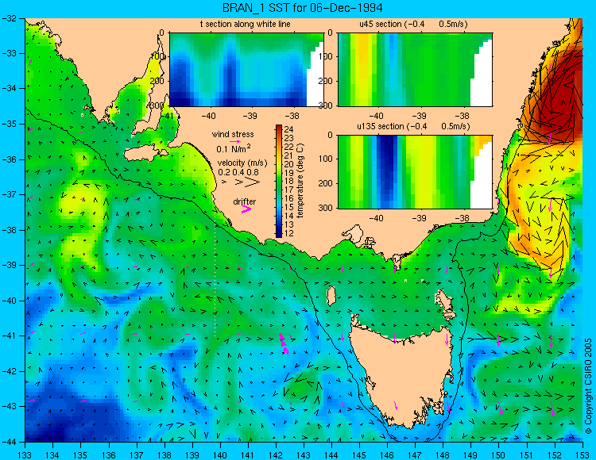
Task: Click the magenta drifter arrow in legend
Action: point(246,209)
